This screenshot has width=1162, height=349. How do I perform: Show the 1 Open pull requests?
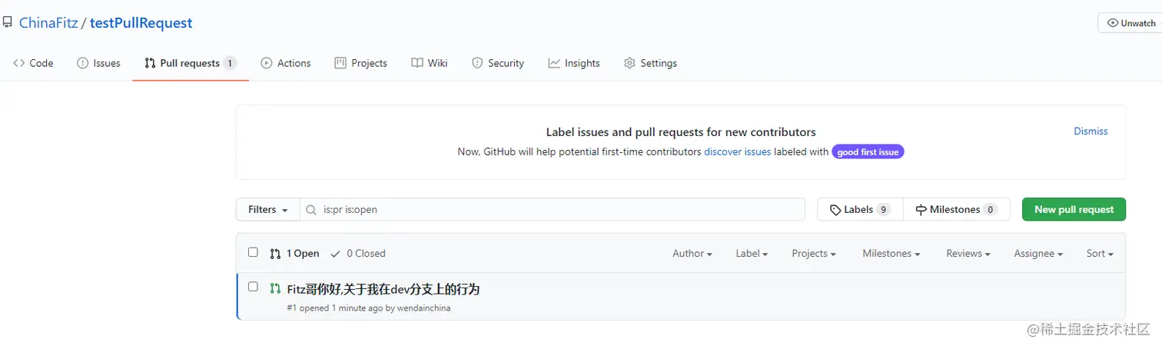tap(294, 253)
